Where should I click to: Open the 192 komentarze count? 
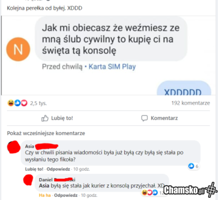tap(191, 103)
